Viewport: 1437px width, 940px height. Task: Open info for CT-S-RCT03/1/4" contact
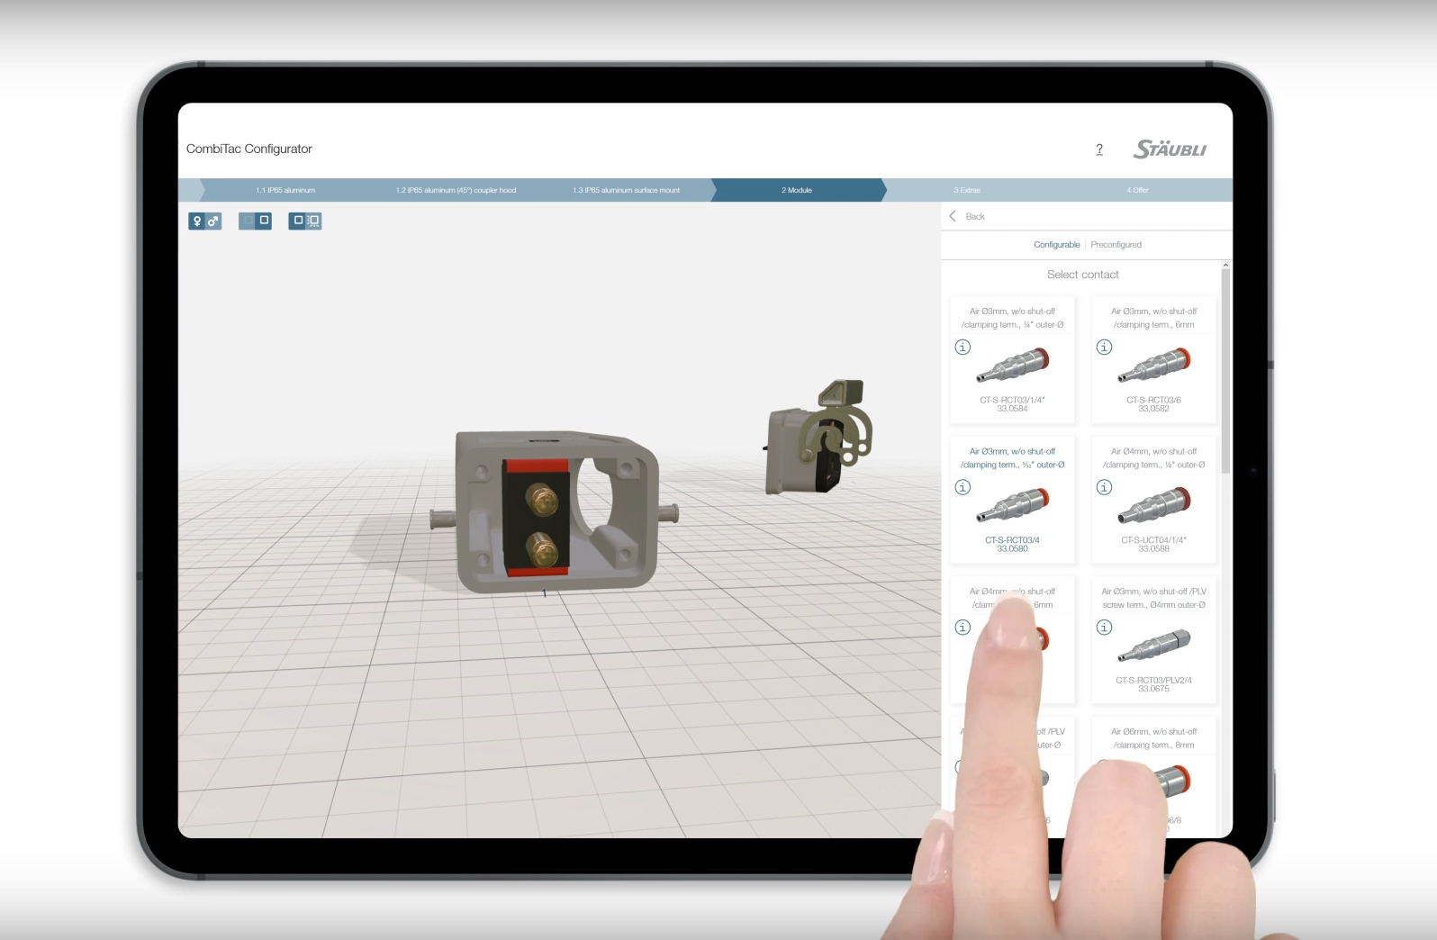[963, 348]
